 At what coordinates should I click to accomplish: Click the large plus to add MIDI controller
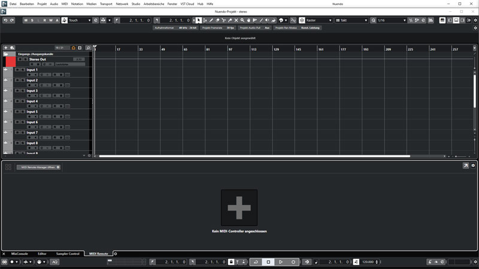coord(239,207)
